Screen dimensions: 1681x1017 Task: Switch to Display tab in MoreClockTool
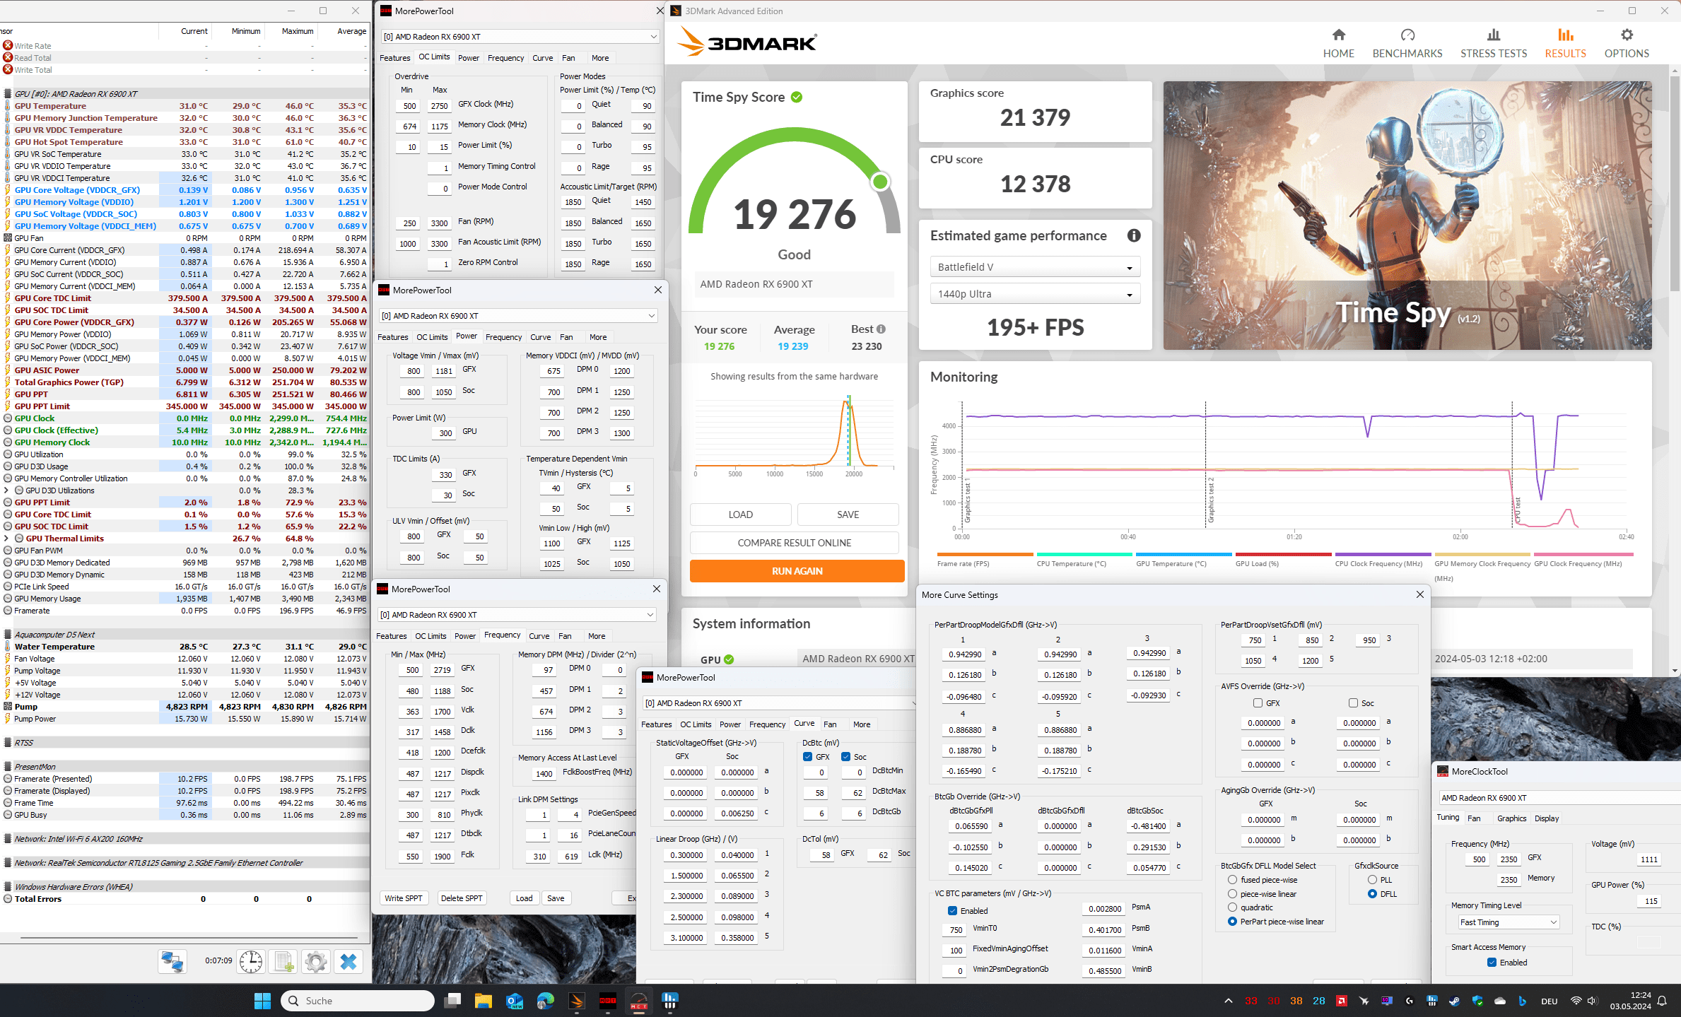[x=1547, y=818]
